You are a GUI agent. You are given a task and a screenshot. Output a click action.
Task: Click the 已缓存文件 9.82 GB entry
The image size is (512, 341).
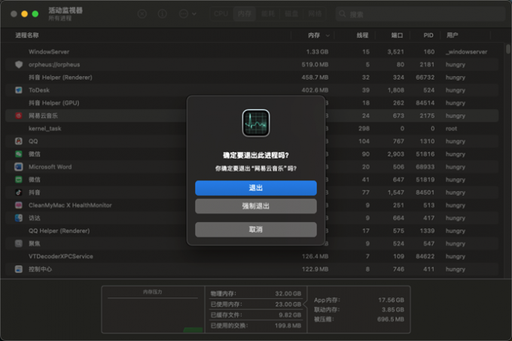pos(256,315)
